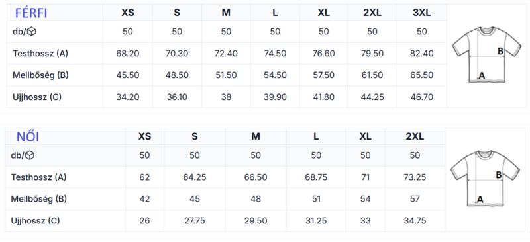Click the 3XL column header in FÉRFI table
Image resolution: width=530 pixels, height=242 pixels.
(x=422, y=13)
